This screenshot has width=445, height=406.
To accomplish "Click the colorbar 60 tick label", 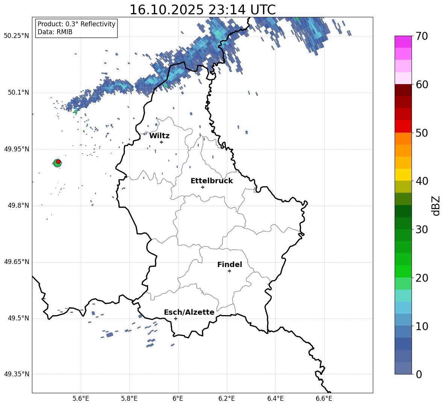I will pyautogui.click(x=422, y=85).
